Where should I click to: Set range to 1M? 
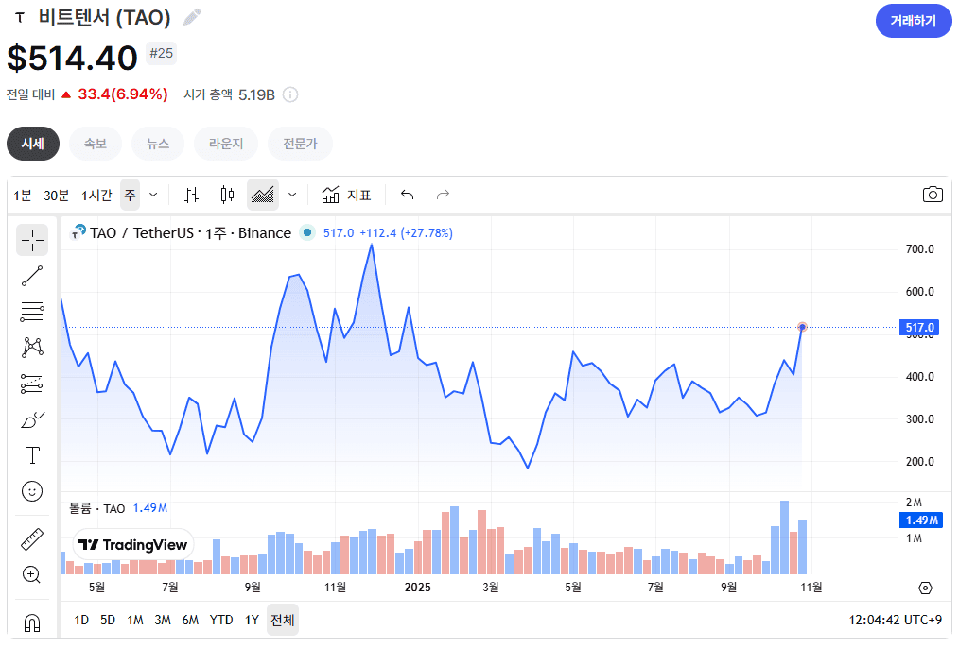coord(135,620)
